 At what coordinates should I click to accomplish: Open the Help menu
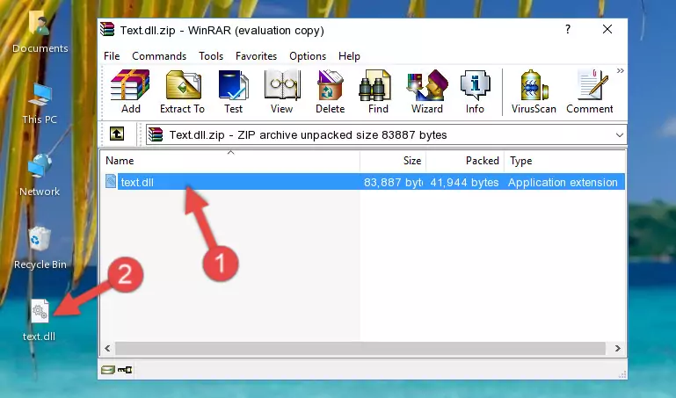click(x=349, y=56)
